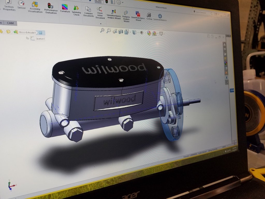Show Curvature display

tap(65, 9)
